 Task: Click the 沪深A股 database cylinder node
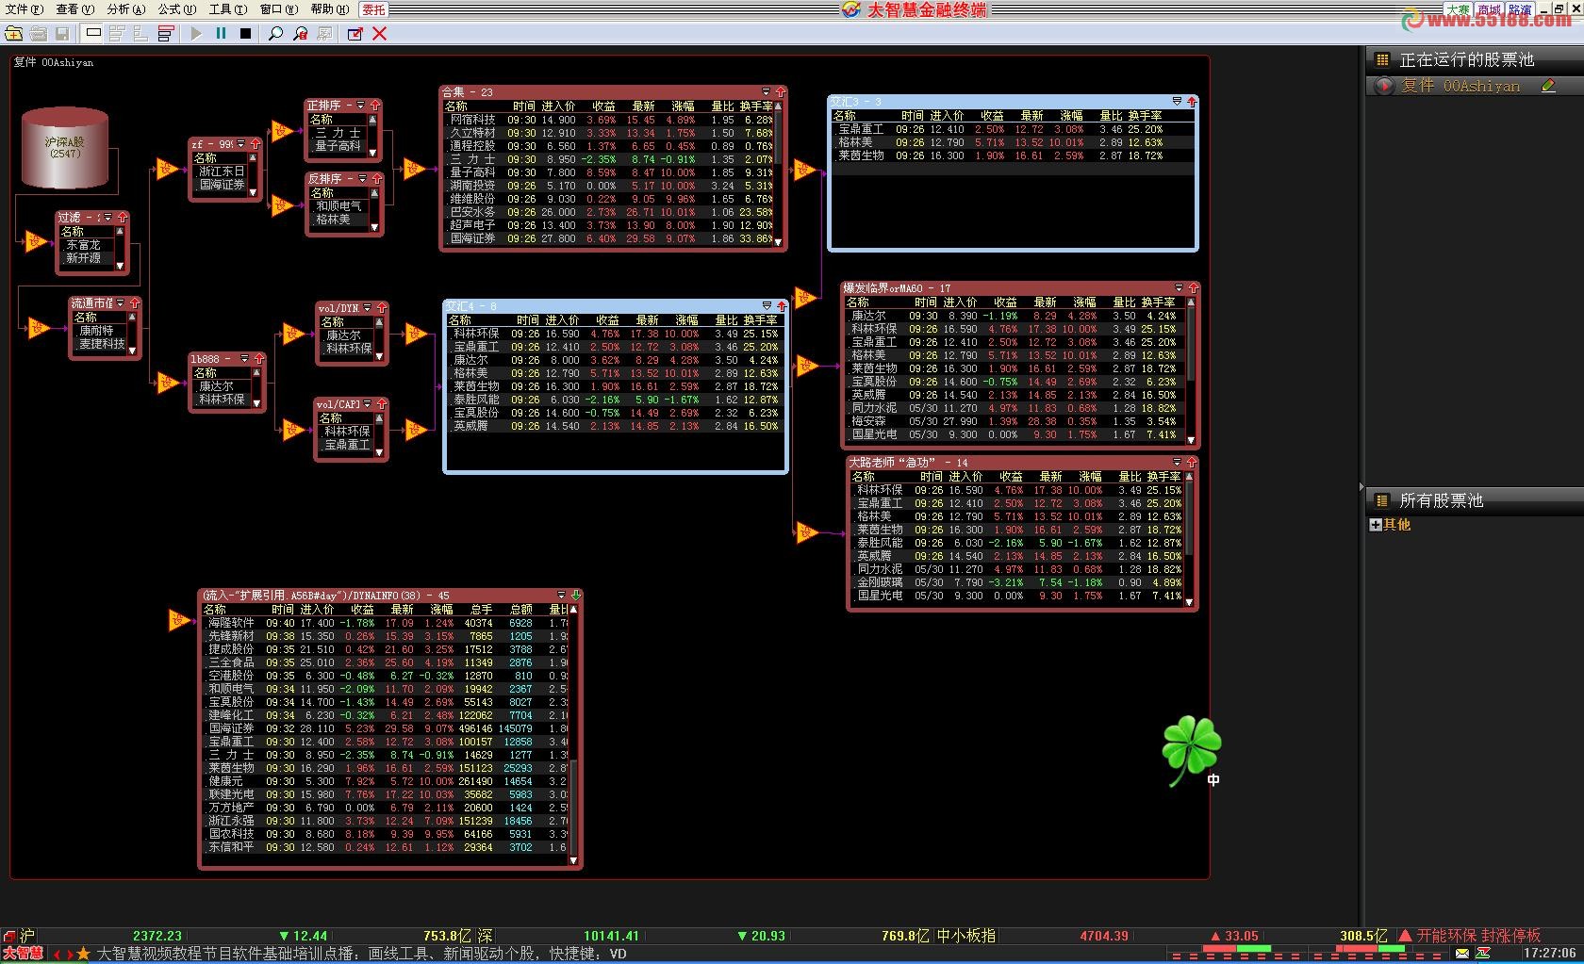point(65,148)
